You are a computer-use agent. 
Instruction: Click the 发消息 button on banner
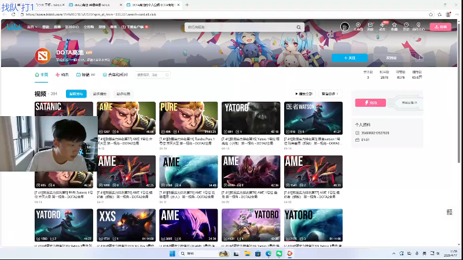point(391,58)
